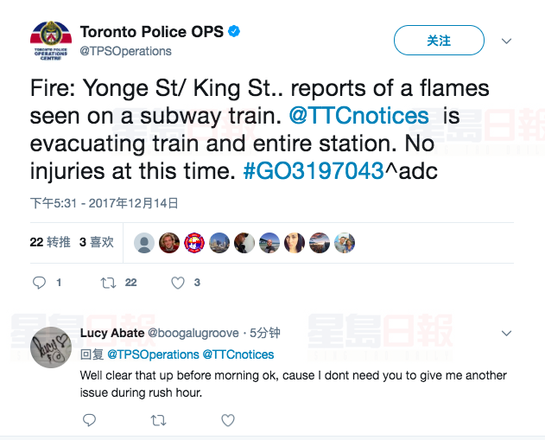Like the Toronto Police OPS tweet

[178, 283]
